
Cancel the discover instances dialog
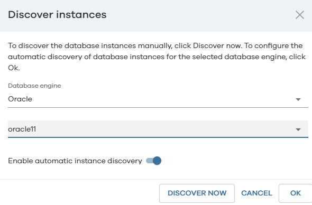click(x=256, y=193)
